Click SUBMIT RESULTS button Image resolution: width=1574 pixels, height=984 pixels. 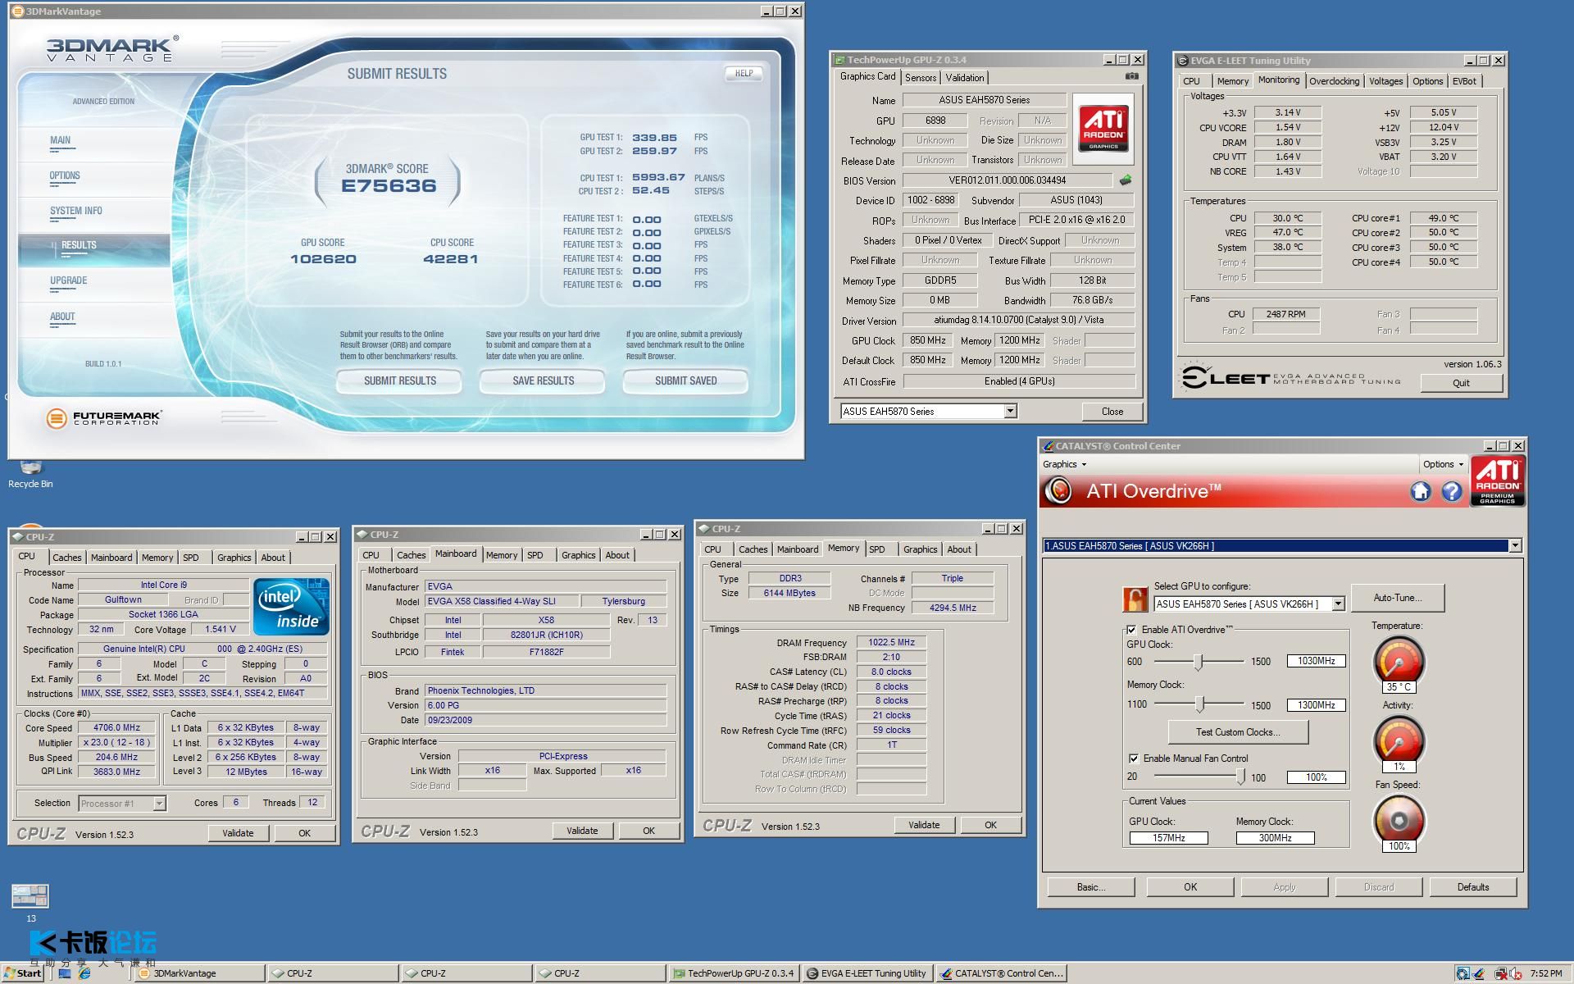click(399, 381)
